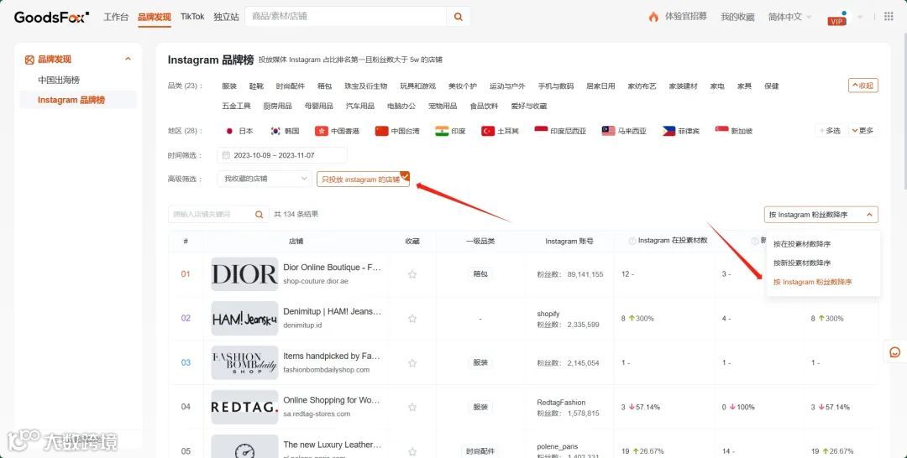Screen dimensions: 907x458
Task: Favorite the REDTAG store row star
Action: click(x=412, y=407)
